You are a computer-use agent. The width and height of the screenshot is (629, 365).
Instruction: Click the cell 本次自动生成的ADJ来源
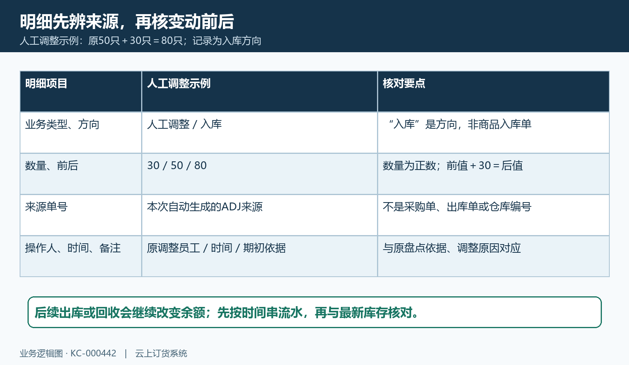click(x=259, y=215)
